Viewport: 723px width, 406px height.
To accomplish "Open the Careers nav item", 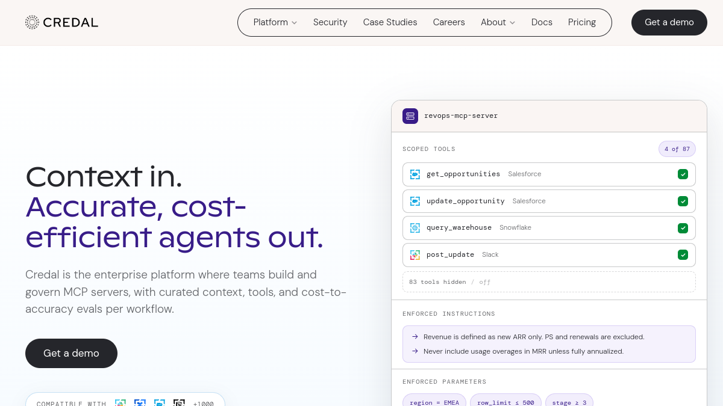I will (x=449, y=22).
